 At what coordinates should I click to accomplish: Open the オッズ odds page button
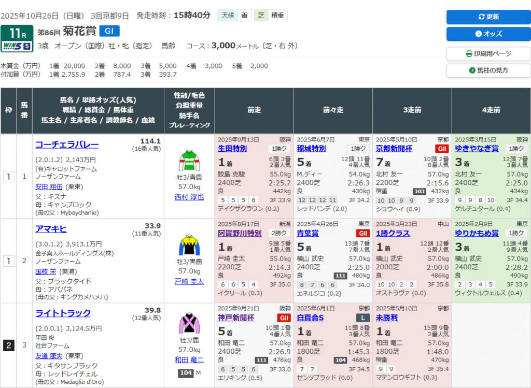488,34
